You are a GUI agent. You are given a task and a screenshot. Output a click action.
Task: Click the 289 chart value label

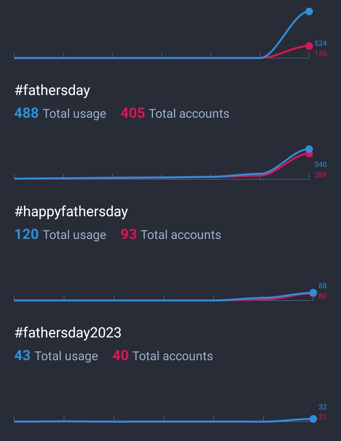(x=320, y=175)
